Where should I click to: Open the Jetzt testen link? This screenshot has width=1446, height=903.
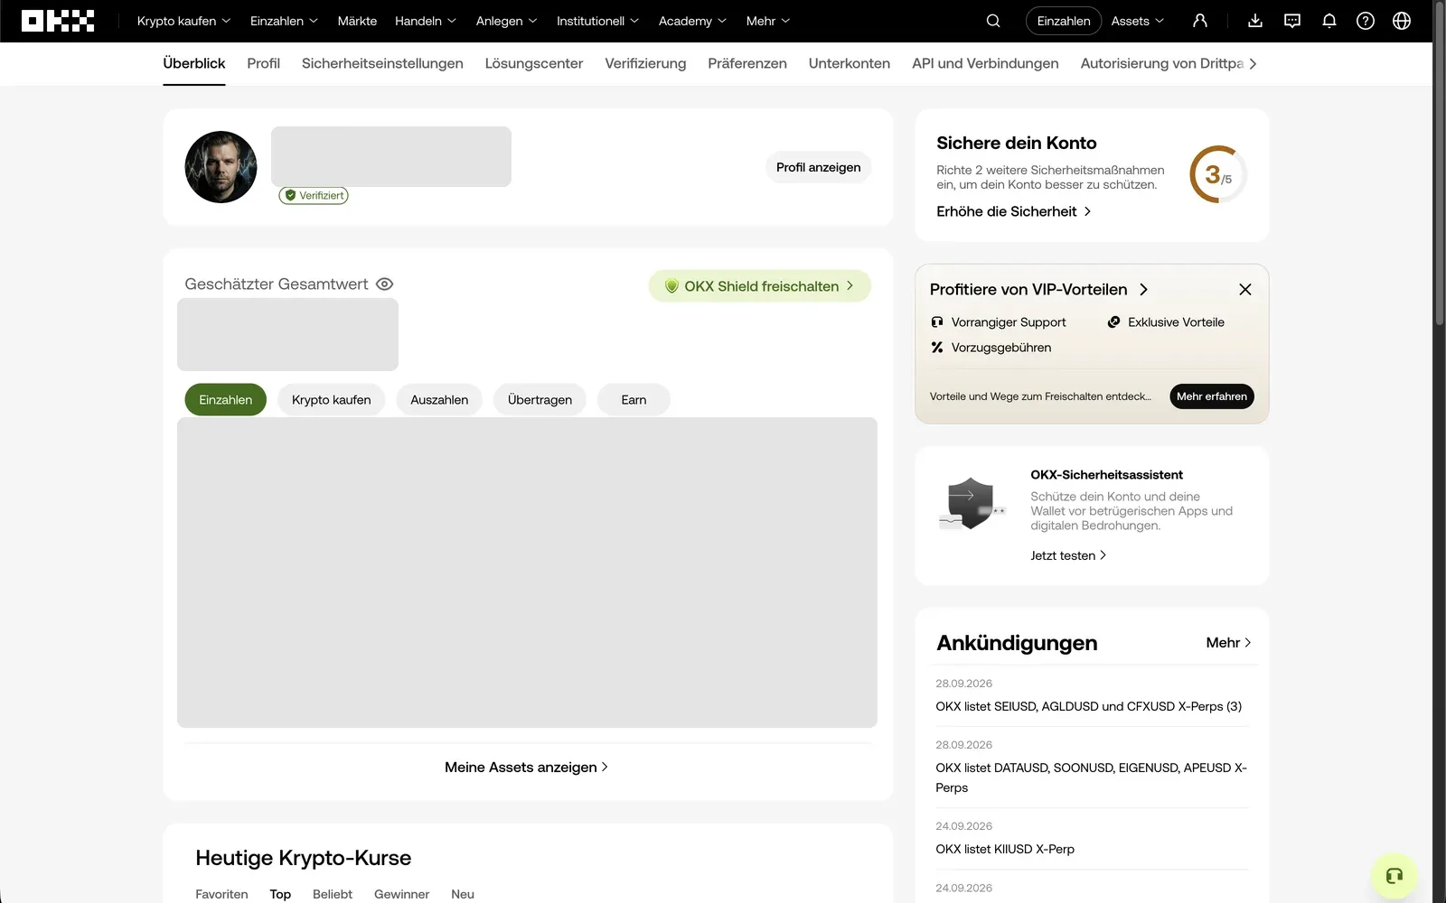pyautogui.click(x=1068, y=555)
